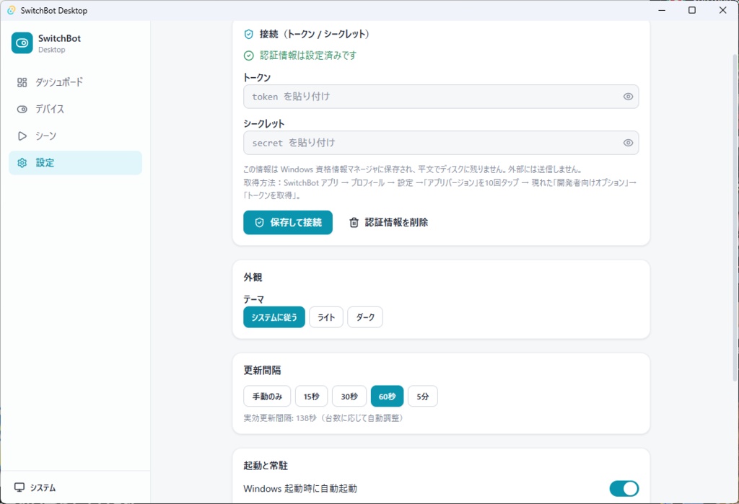Set refresh interval to 手動のみ
The height and width of the screenshot is (504, 739).
point(267,396)
